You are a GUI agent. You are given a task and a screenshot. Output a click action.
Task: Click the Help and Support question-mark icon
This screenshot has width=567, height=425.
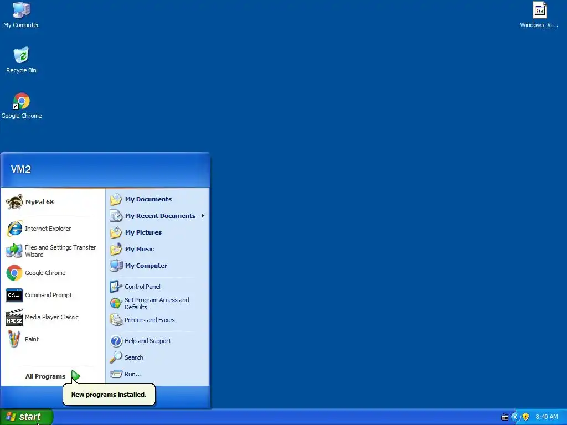[x=116, y=341]
